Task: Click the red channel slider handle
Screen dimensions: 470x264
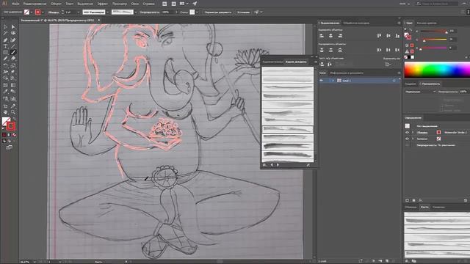Action: coord(446,32)
